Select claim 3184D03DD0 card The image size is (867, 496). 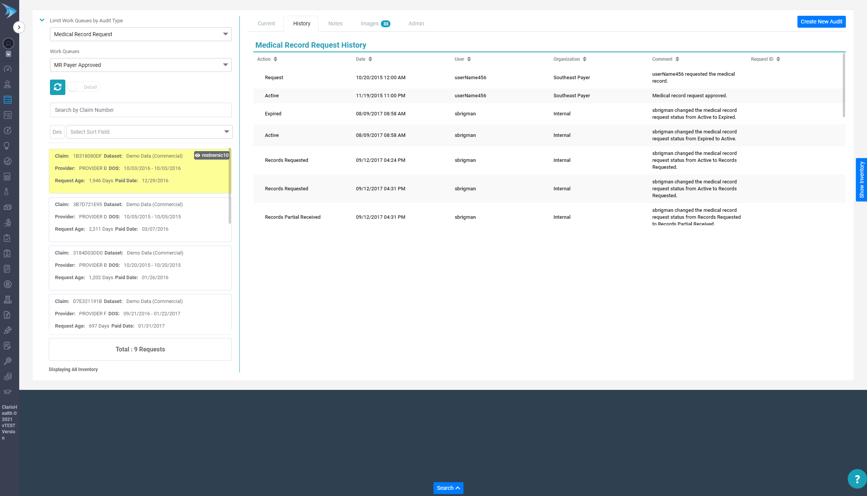tap(140, 268)
